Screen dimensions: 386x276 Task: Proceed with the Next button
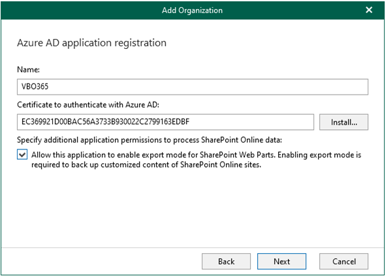(281, 261)
